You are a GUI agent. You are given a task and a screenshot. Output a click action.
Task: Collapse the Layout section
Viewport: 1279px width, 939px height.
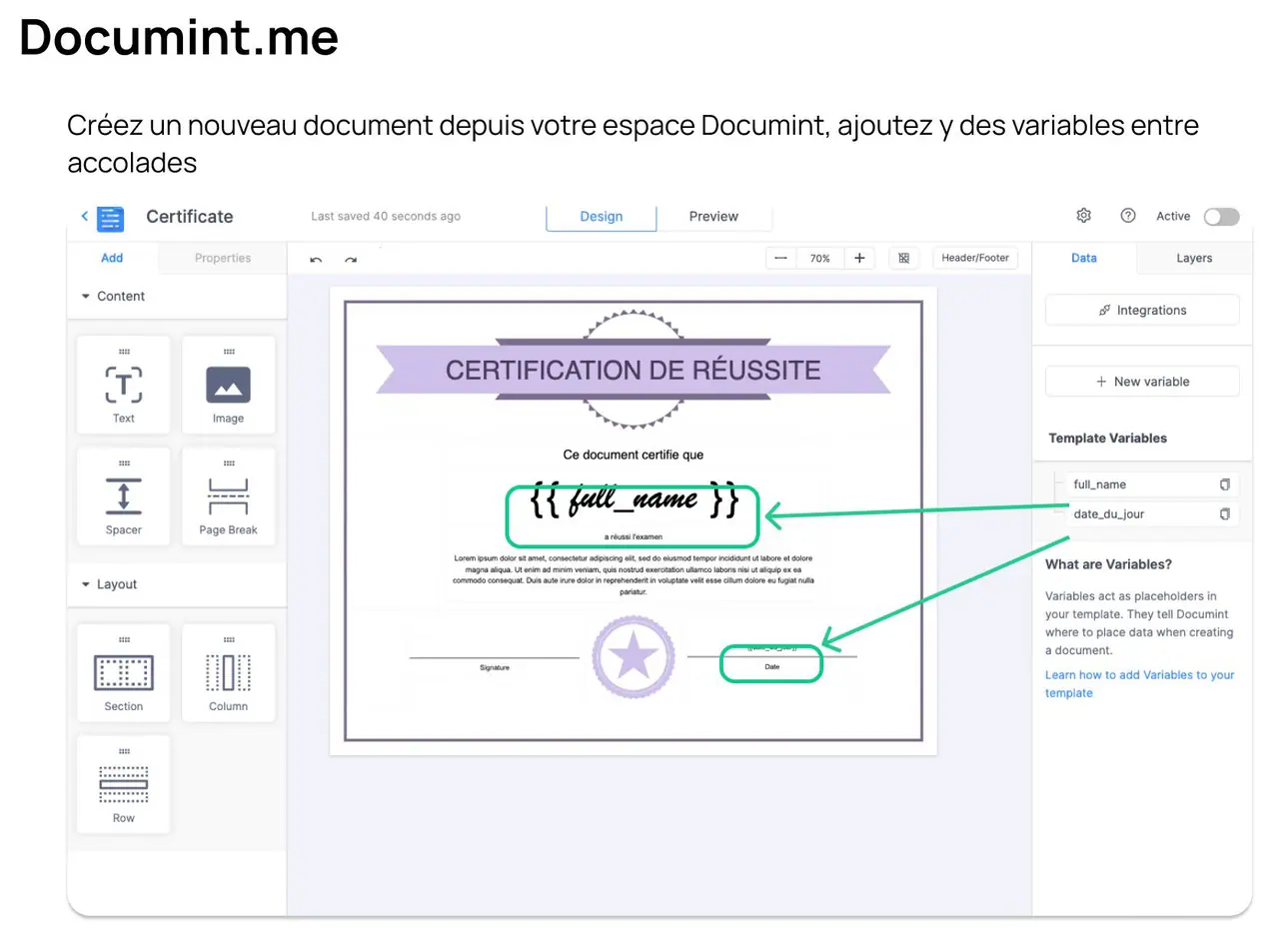pos(109,584)
